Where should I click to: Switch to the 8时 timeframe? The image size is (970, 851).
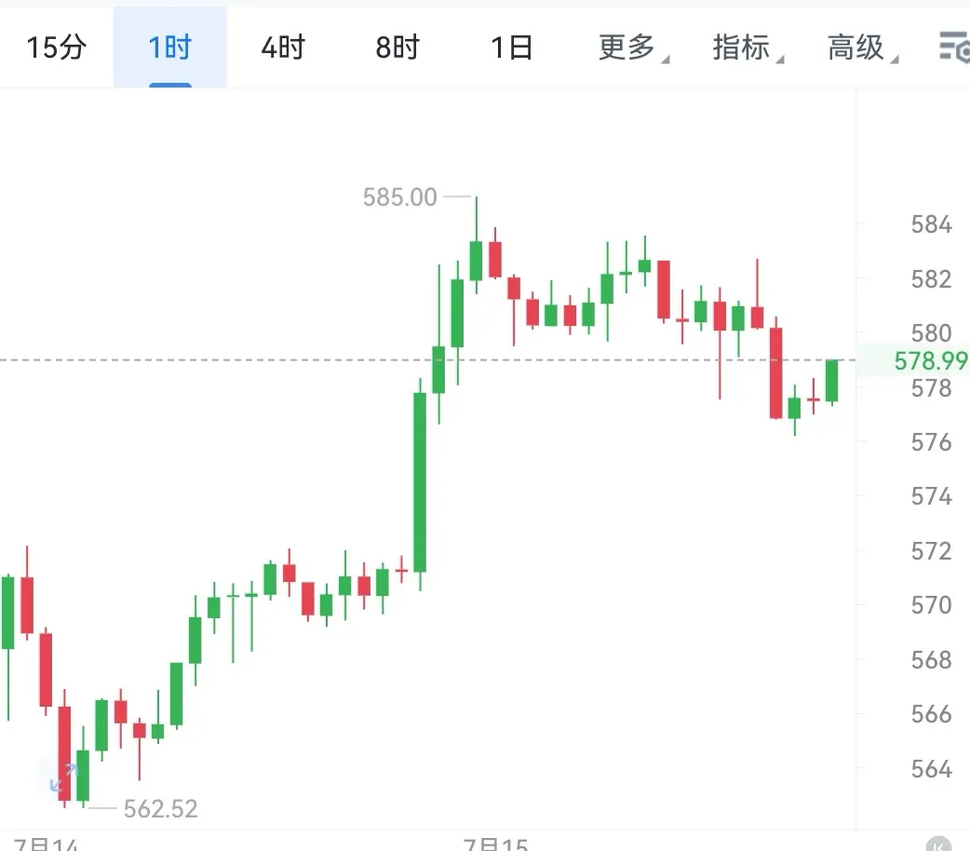tap(397, 47)
